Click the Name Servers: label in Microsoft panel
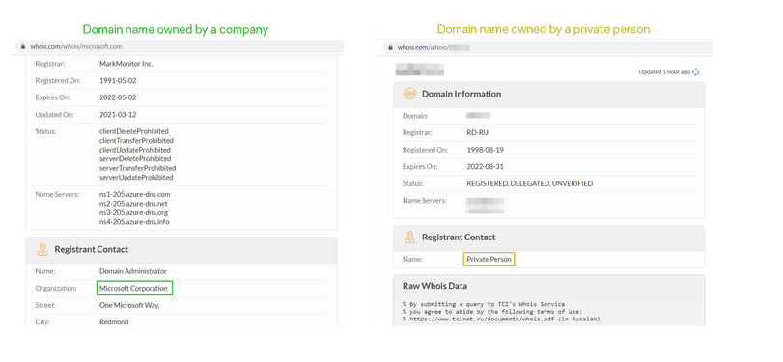783x362 pixels. 57,194
